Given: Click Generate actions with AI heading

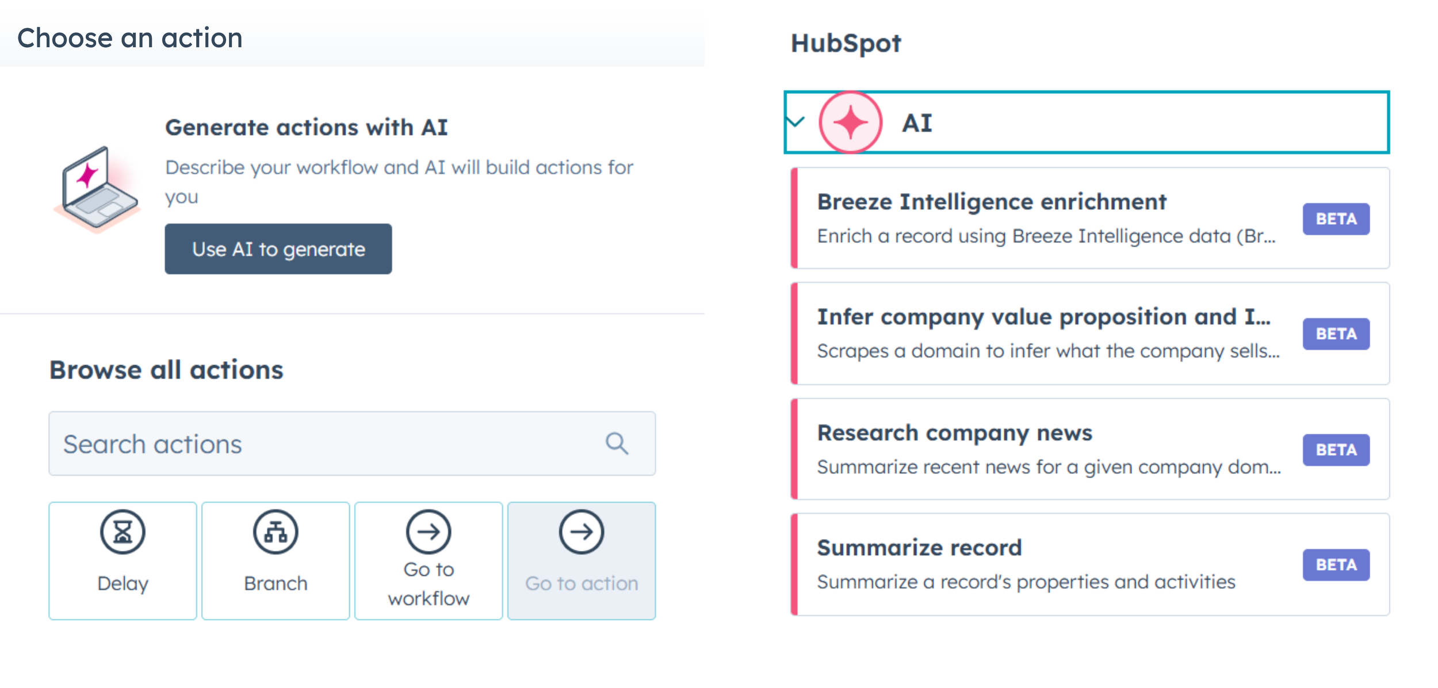Looking at the screenshot, I should [306, 128].
